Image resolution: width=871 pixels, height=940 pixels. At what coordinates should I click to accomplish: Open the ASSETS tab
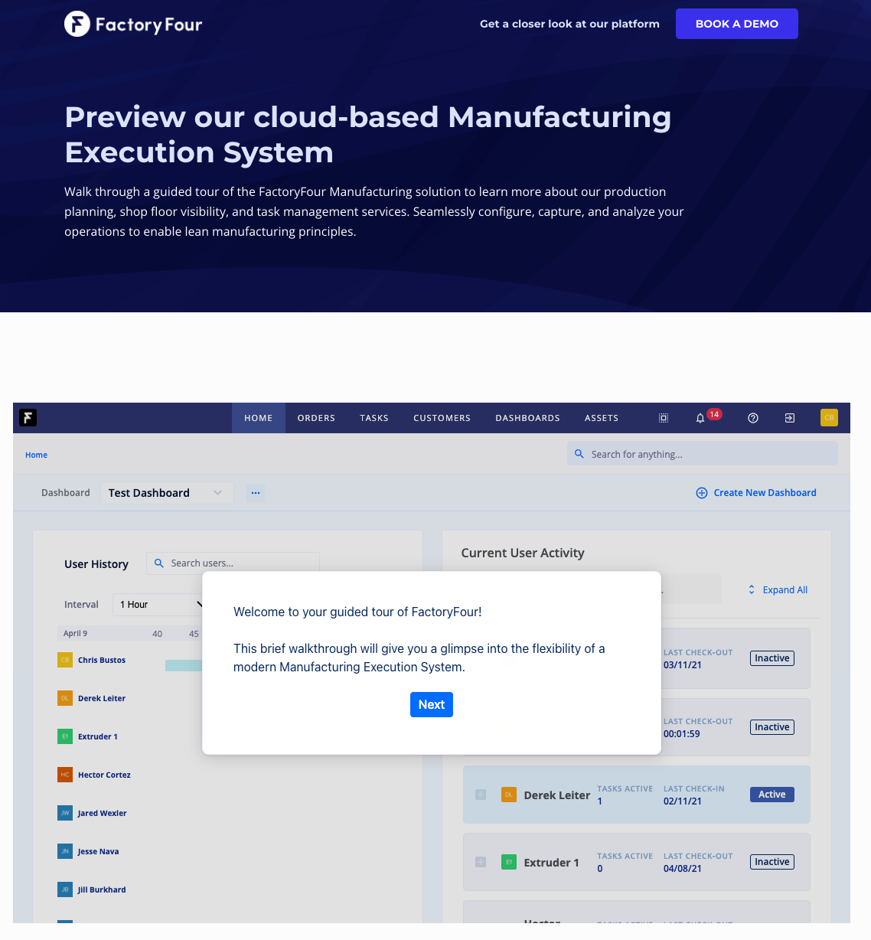(x=602, y=418)
